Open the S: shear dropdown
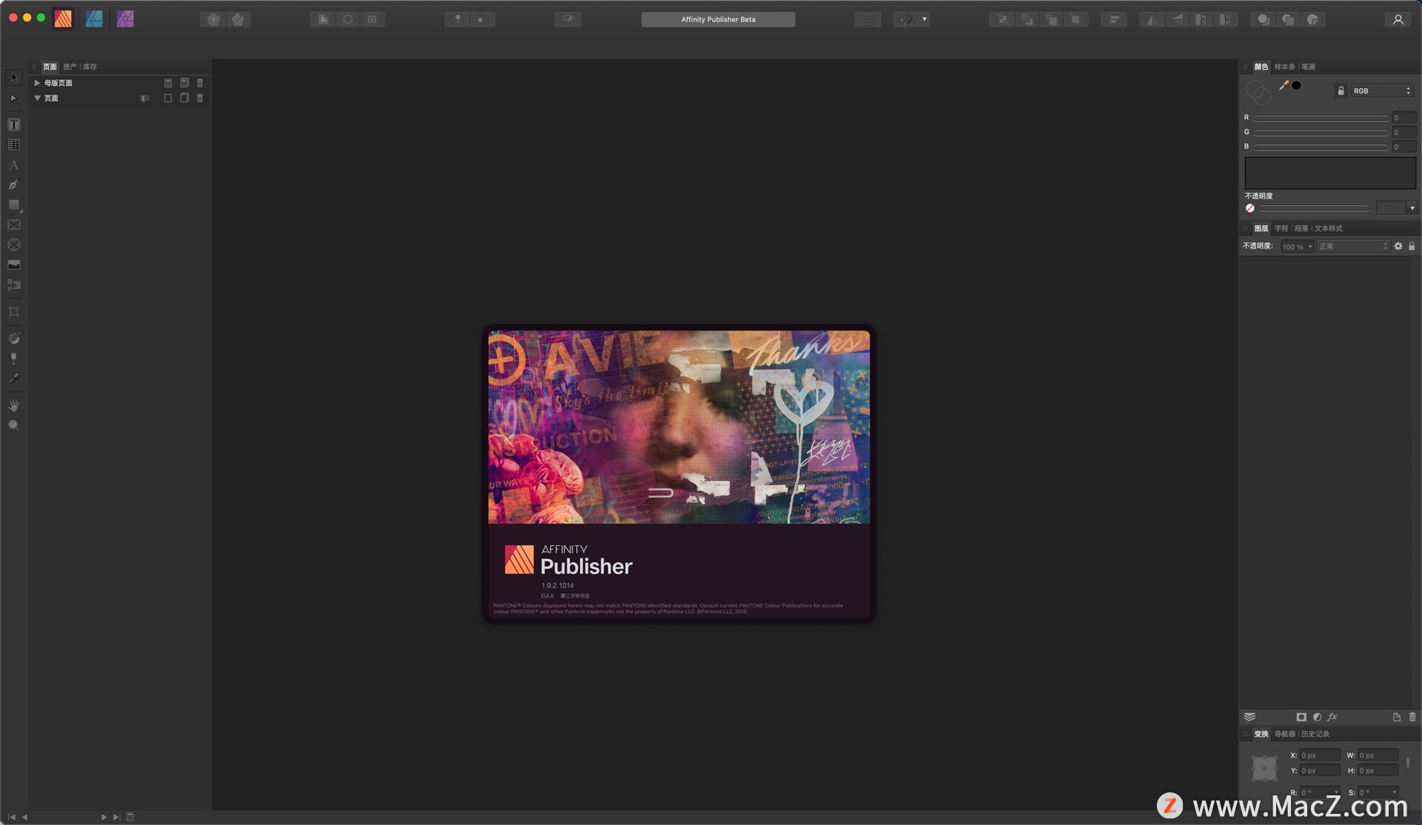The width and height of the screenshot is (1422, 825). coord(1394,792)
